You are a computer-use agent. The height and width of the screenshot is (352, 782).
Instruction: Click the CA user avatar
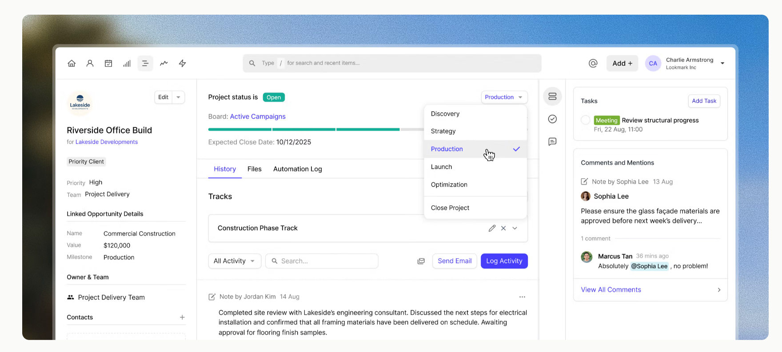[653, 64]
